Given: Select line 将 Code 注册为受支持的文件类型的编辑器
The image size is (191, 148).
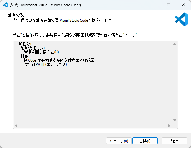Looking at the screenshot, I should 59,60.
